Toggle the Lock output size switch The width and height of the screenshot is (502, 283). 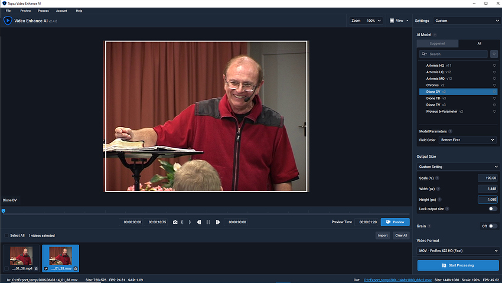[x=493, y=209]
